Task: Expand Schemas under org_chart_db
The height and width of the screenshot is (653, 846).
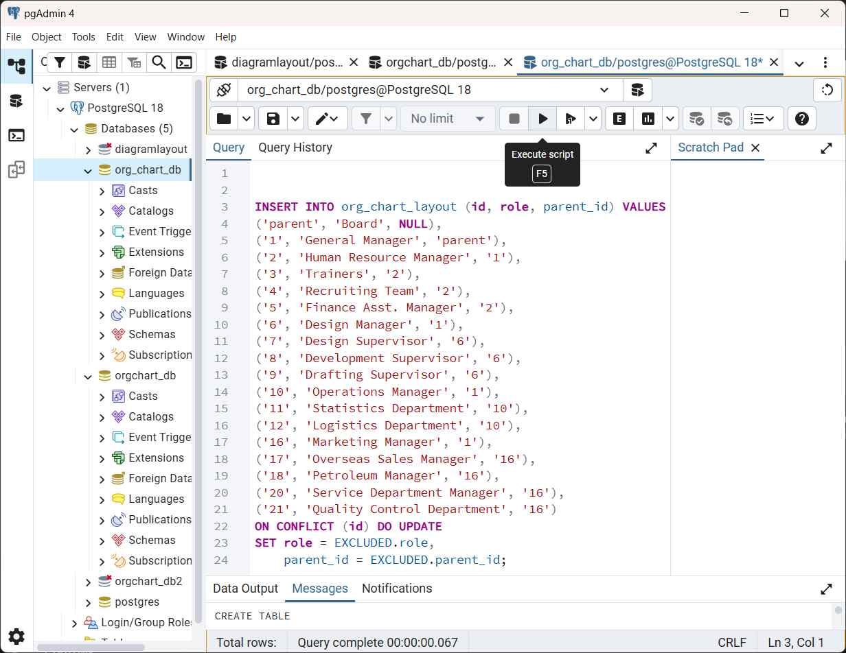Action: 102,335
